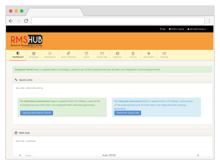Click the 'July 2020' calendar title
Image resolution: width=220 pixels, height=165 pixels.
(109, 155)
